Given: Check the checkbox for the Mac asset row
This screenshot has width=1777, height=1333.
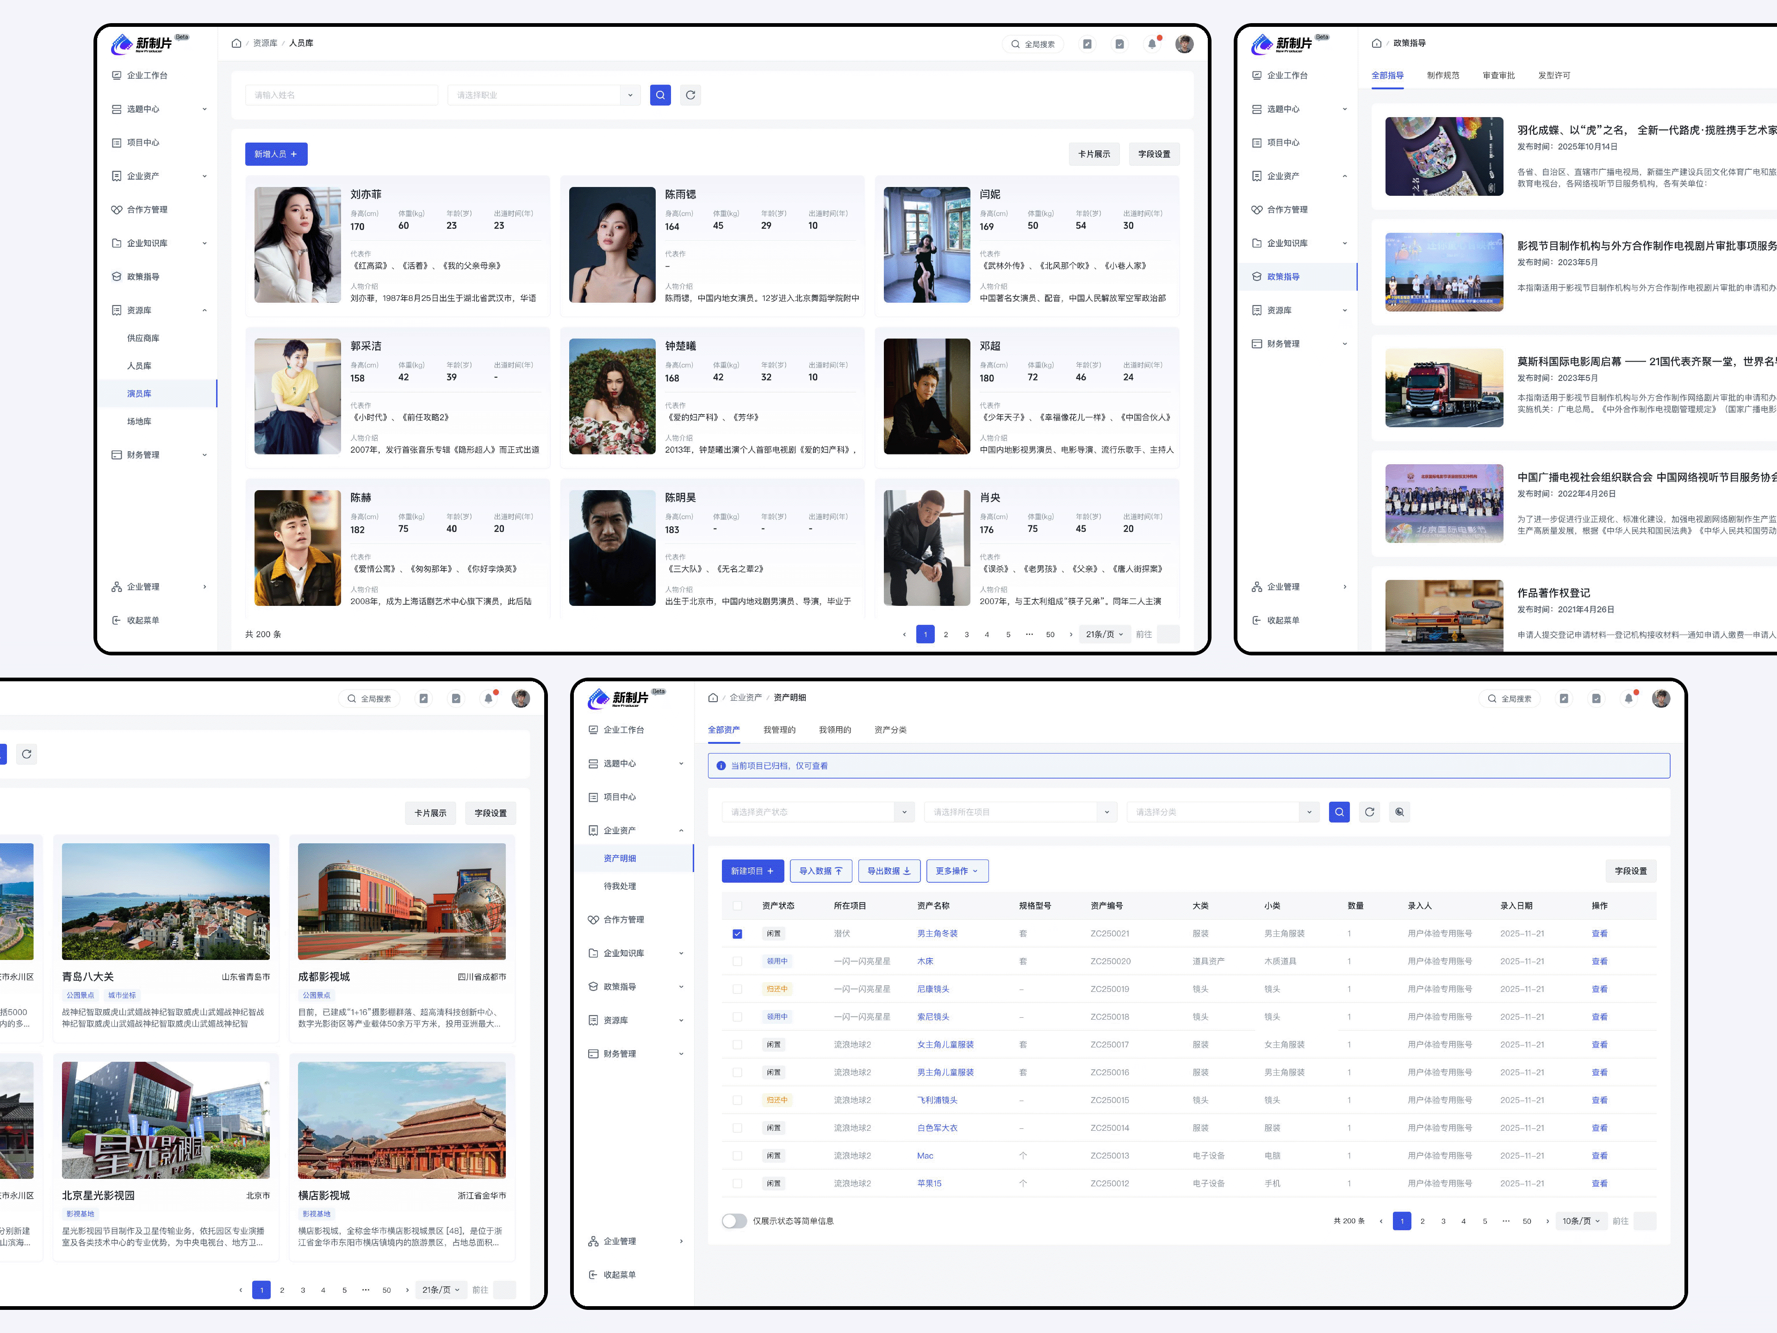Looking at the screenshot, I should point(737,1155).
